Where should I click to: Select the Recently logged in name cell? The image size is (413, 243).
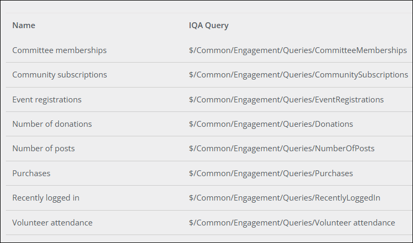tap(46, 198)
